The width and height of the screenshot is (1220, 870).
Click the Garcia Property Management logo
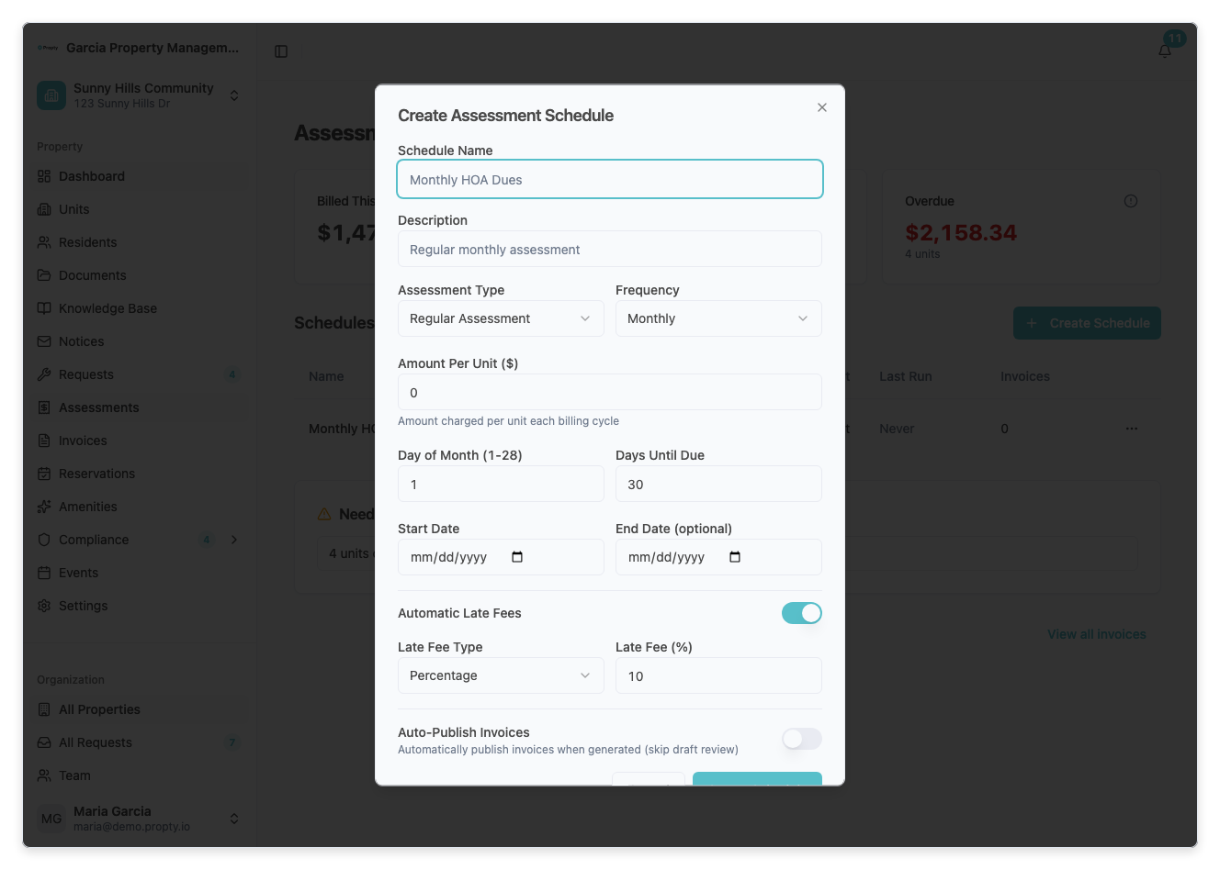pyautogui.click(x=48, y=48)
